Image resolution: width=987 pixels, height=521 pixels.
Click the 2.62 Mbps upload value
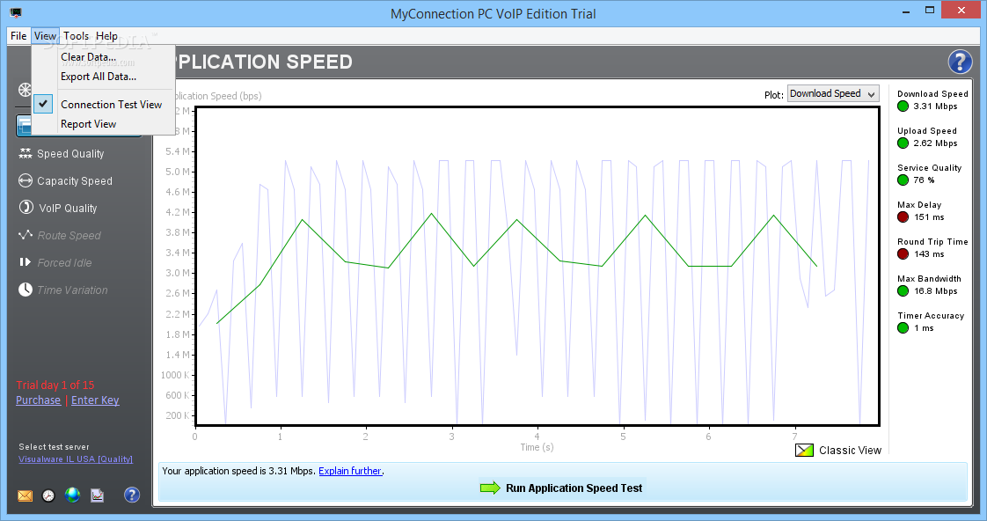coord(935,143)
